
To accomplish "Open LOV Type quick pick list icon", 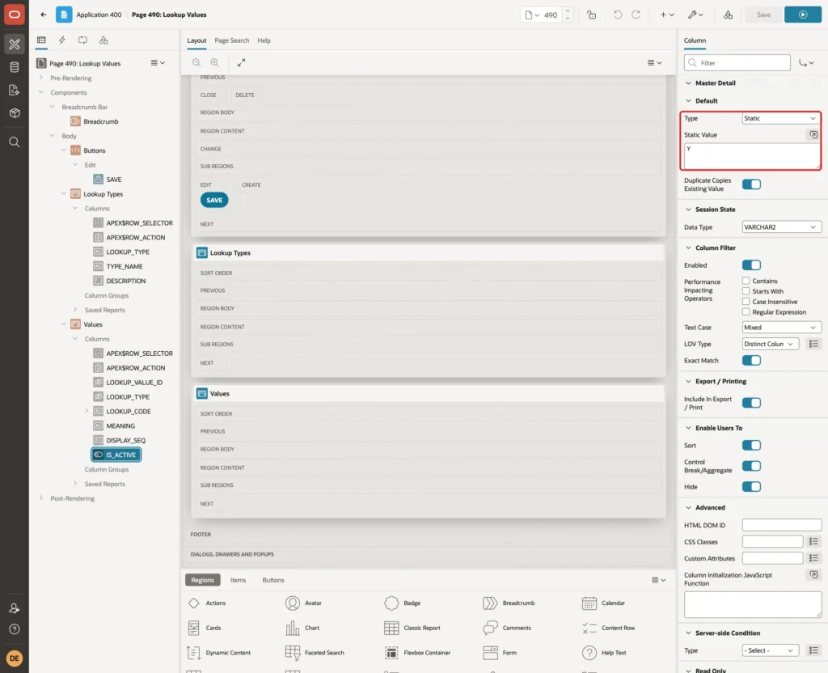I will click(x=813, y=344).
